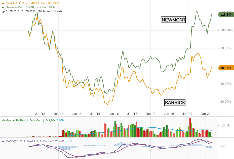Click the Jan '18 x-axis label
The width and height of the screenshot is (234, 159).
point(150,114)
